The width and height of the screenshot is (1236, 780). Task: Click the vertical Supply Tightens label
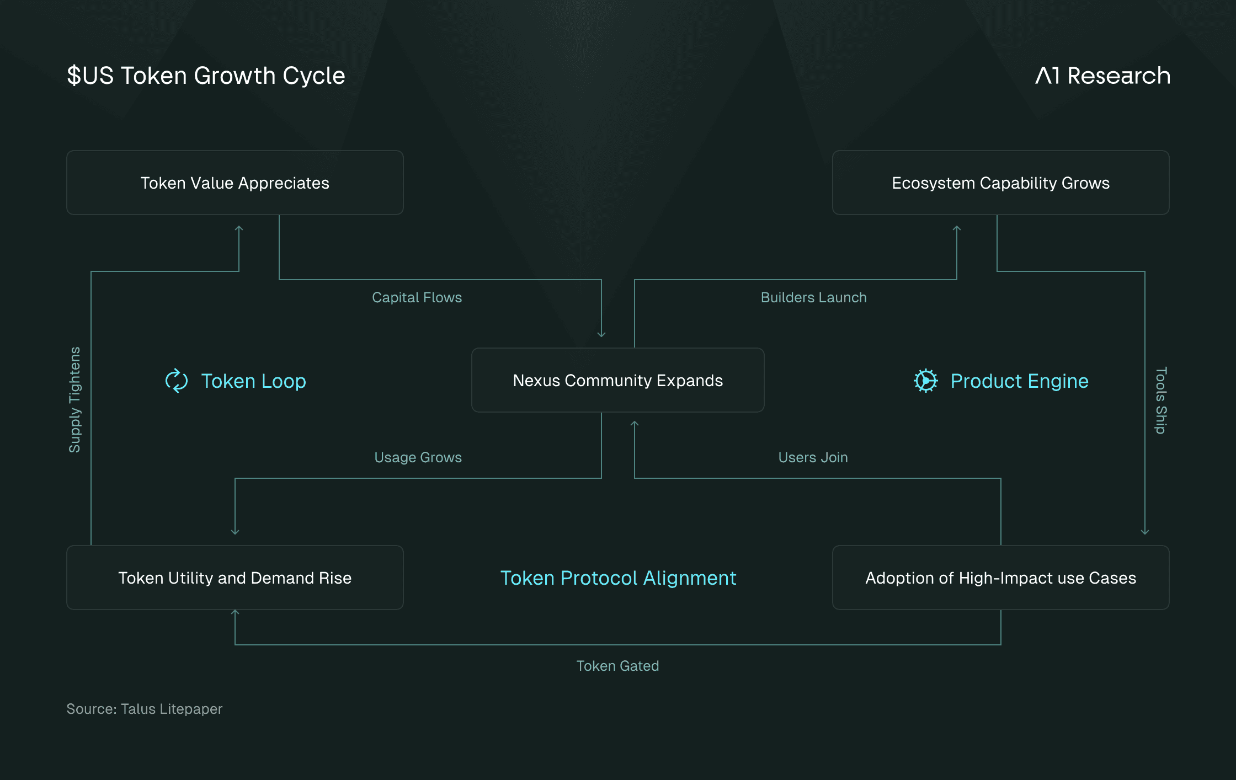pyautogui.click(x=74, y=400)
